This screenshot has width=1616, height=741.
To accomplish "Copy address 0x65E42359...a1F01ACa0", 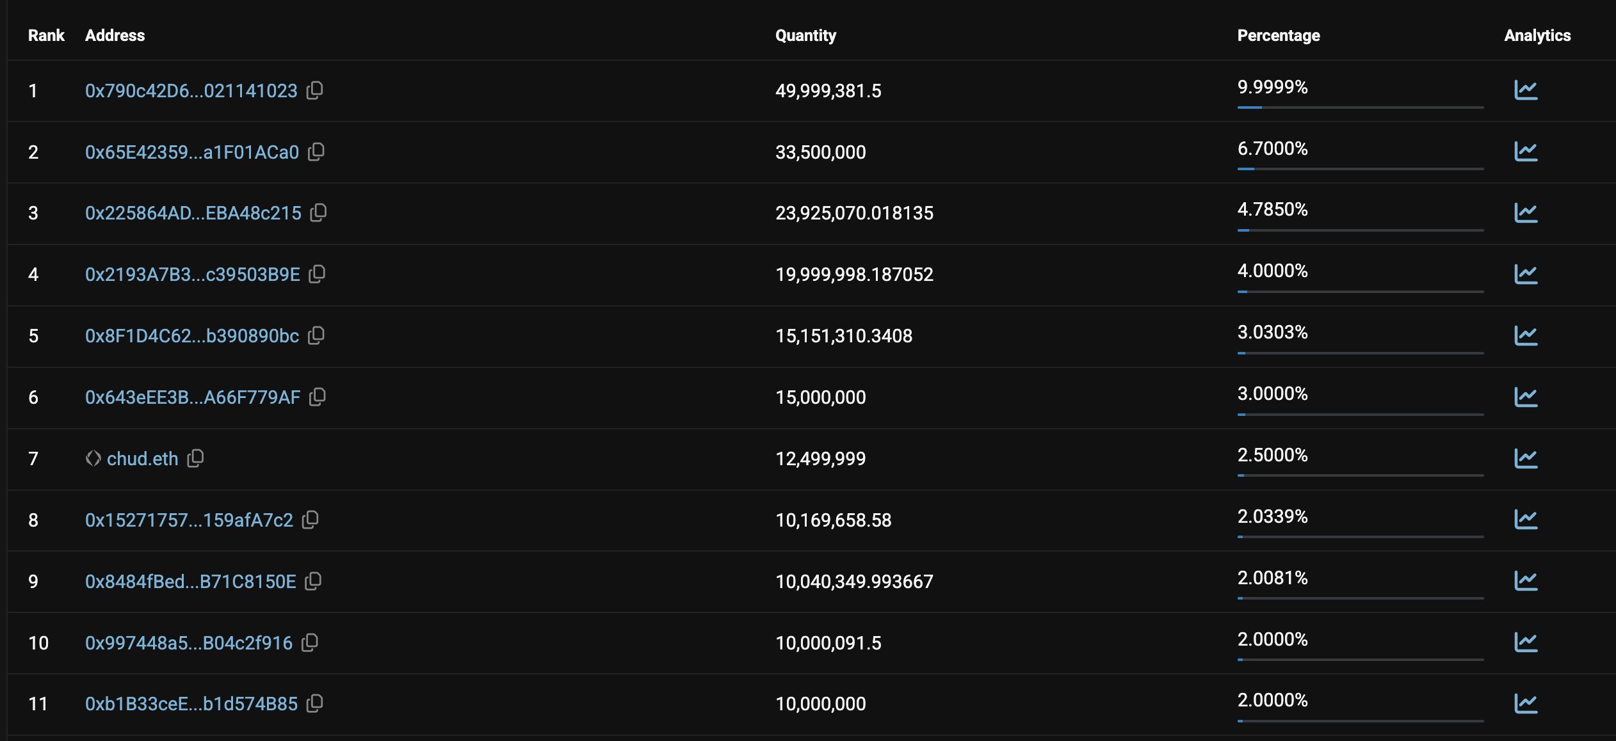I will (316, 152).
